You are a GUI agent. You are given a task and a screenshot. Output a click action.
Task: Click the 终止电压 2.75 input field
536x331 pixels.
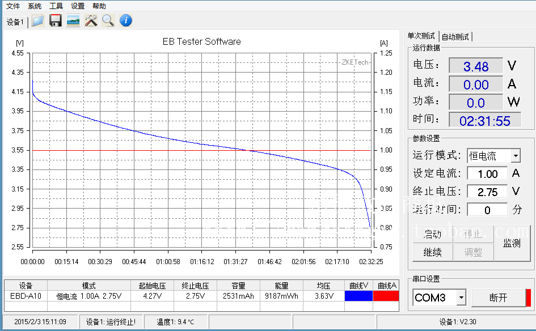[x=487, y=192]
